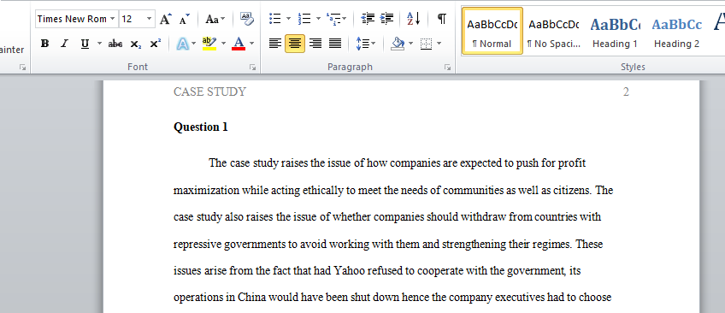Select the No Spacing style
The height and width of the screenshot is (313, 725).
click(x=553, y=31)
